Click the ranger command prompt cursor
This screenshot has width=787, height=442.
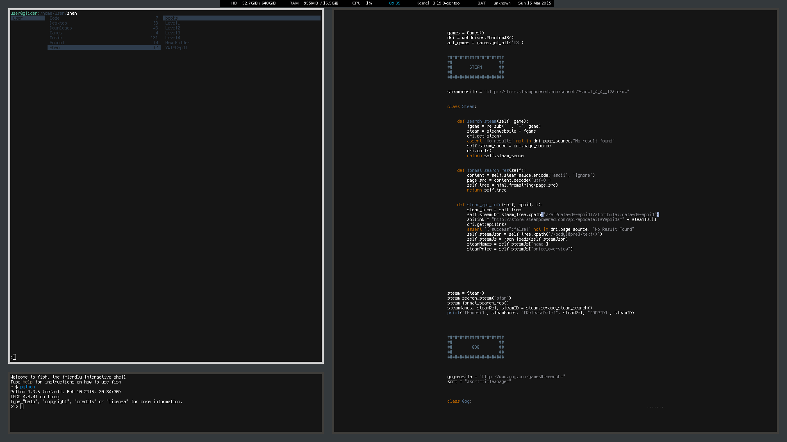point(14,357)
